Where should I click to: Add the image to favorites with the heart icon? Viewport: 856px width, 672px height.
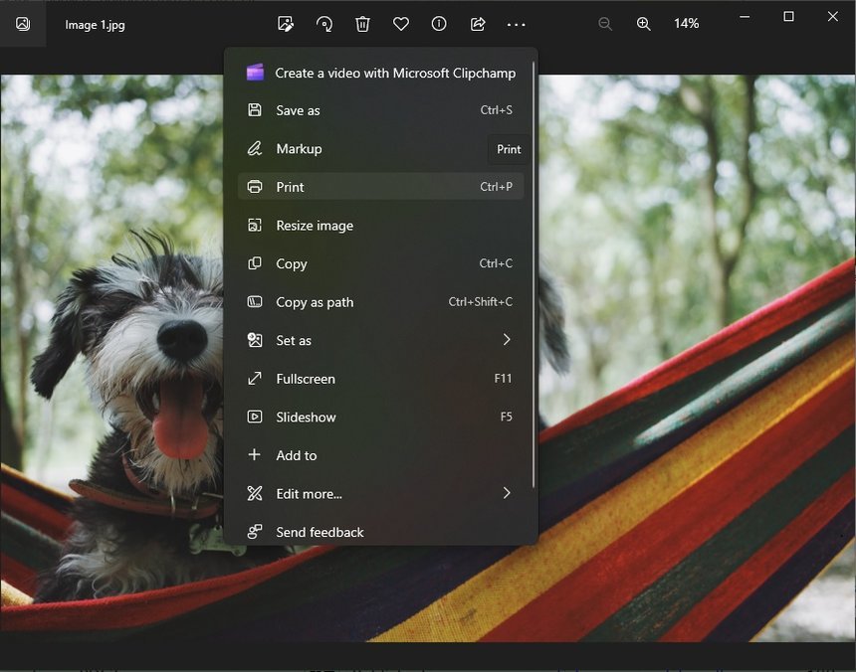coord(400,24)
